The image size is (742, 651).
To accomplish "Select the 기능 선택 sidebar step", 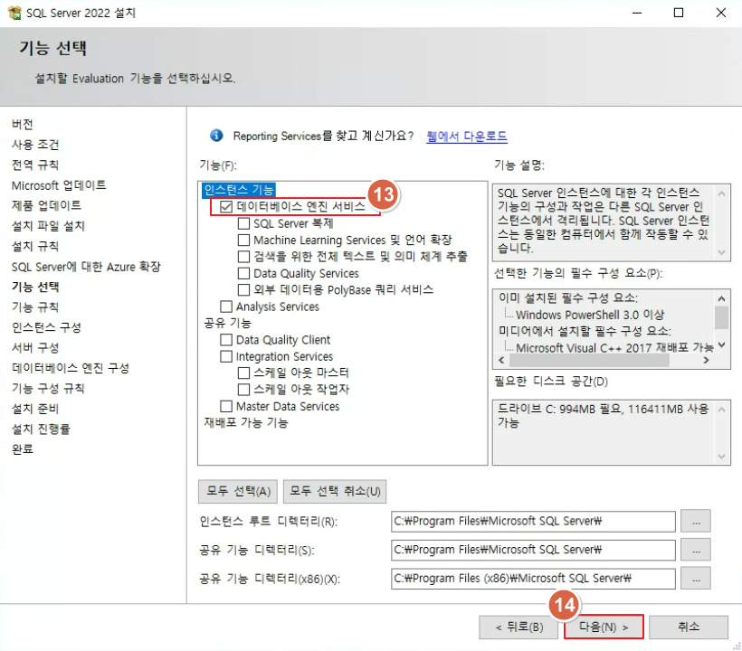I will coord(35,287).
